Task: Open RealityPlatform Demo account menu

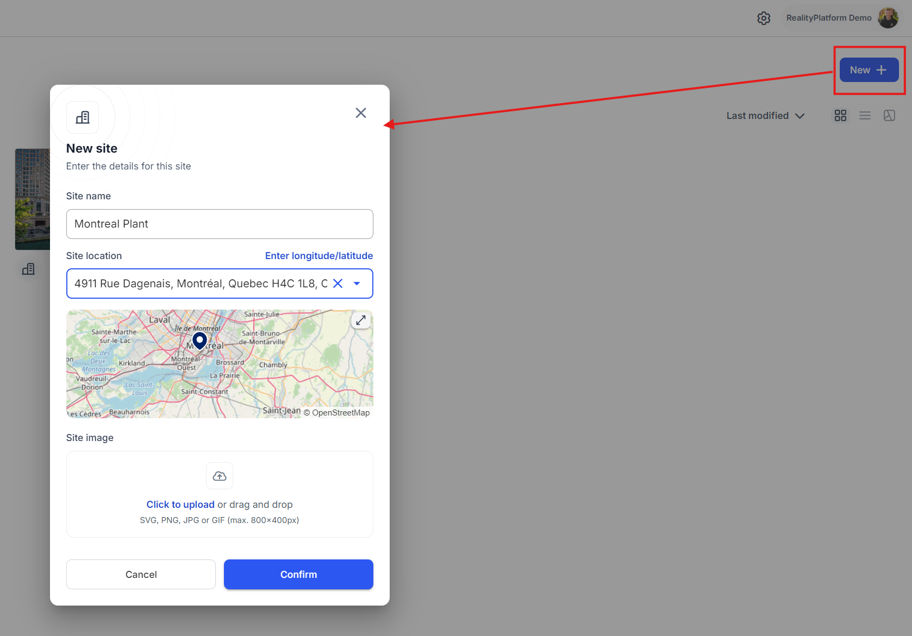Action: point(828,18)
